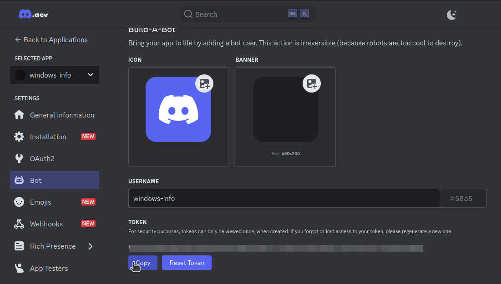Image resolution: width=501 pixels, height=284 pixels.
Task: Click the webhook icon beside Webhooks
Action: [x=19, y=224]
